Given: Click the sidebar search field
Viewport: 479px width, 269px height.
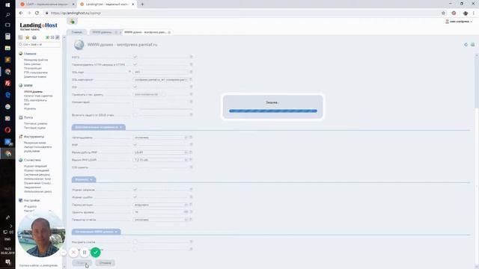Looking at the screenshot, I should (x=39, y=45).
